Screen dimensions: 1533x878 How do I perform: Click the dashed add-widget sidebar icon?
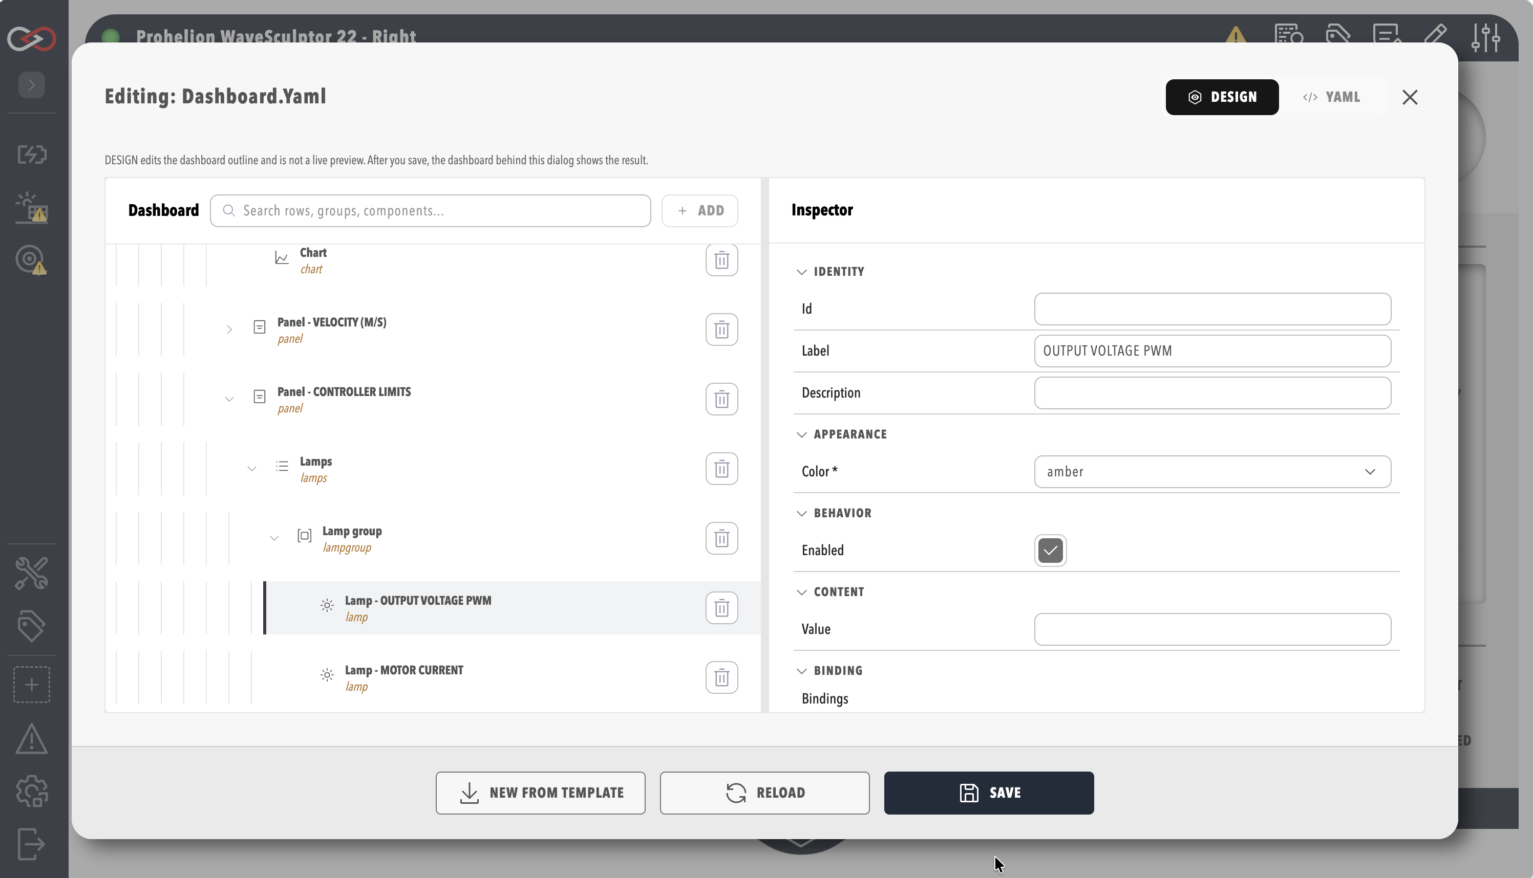click(31, 685)
